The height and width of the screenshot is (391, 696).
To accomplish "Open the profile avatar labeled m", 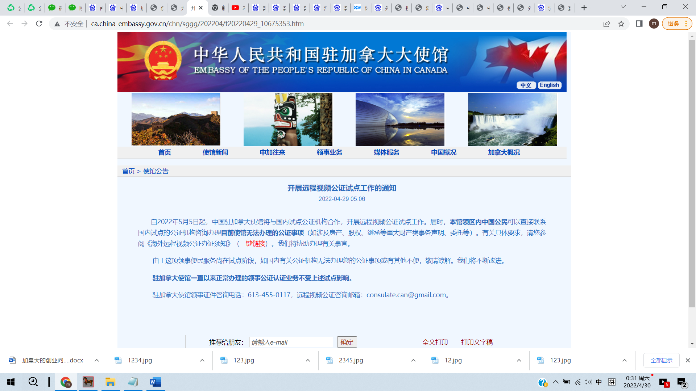I will [654, 24].
